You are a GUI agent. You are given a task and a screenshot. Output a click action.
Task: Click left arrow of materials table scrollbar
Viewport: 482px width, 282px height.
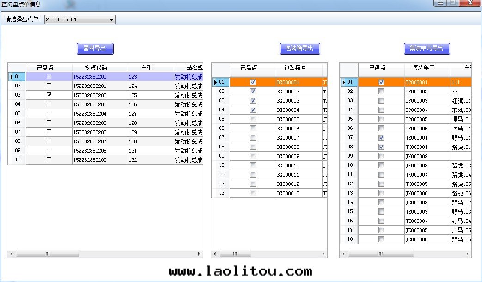pos(11,254)
